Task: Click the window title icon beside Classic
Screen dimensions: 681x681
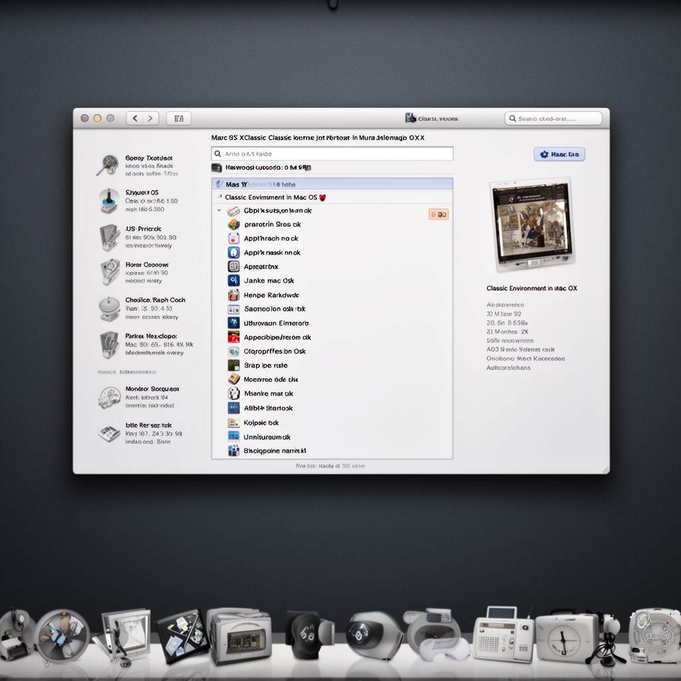Action: point(410,118)
